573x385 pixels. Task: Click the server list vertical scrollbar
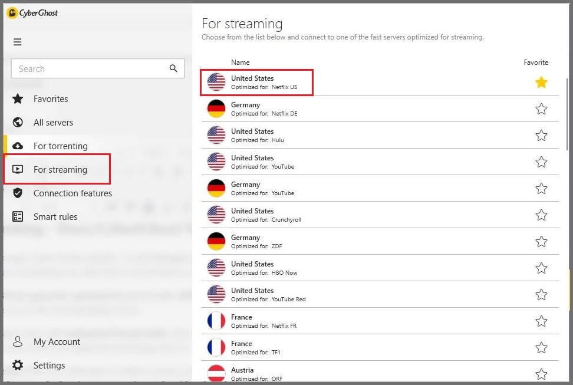pyautogui.click(x=567, y=114)
